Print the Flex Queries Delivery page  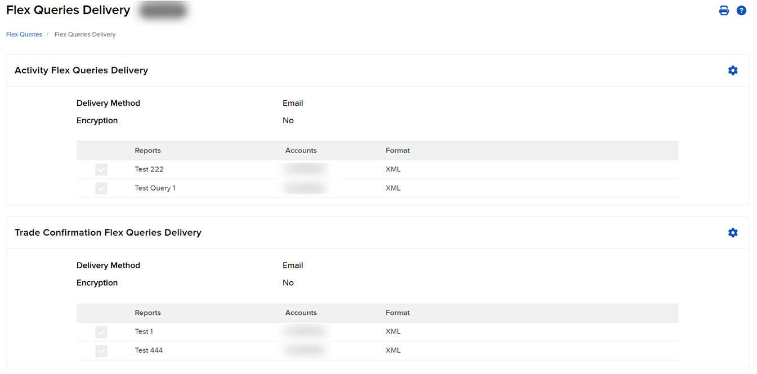(x=724, y=10)
